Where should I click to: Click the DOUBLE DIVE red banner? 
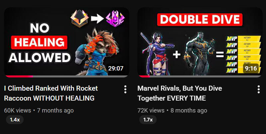pyautogui.click(x=200, y=20)
